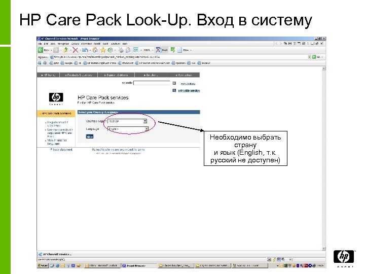
Task: Open Favorites star icon
Action: [103, 50]
